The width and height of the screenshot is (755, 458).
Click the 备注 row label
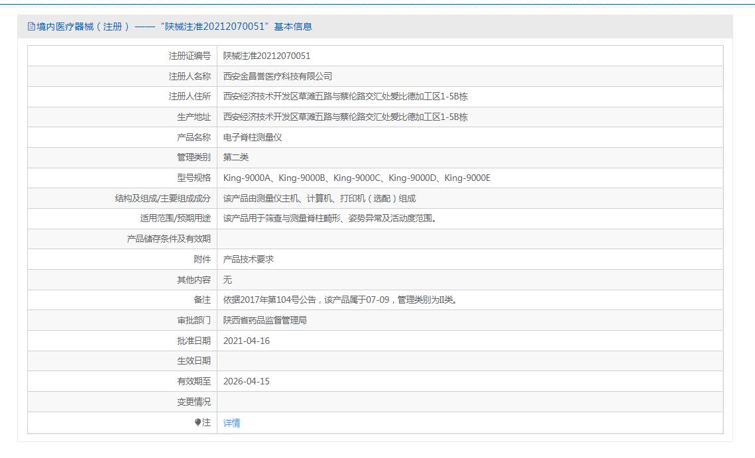coord(202,300)
